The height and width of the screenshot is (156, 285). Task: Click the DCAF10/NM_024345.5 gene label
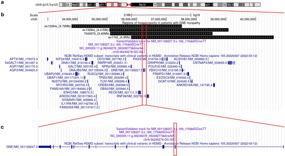(x=174, y=81)
